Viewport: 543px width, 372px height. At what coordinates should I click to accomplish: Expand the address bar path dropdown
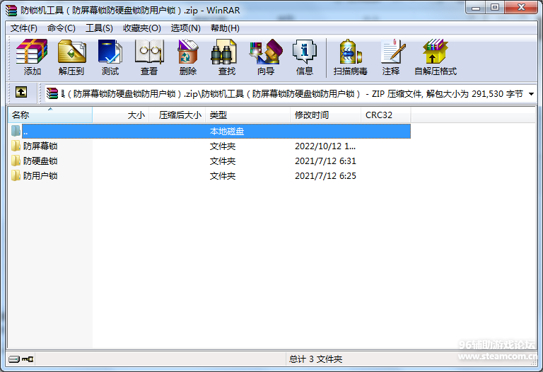click(x=531, y=93)
